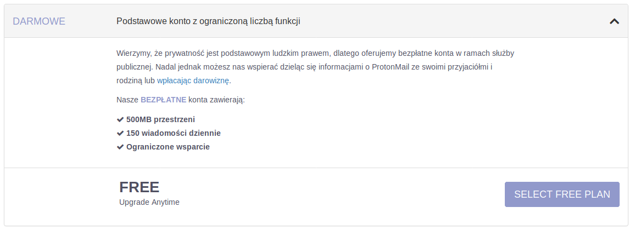Click the words "konta zawierają:"
The width and height of the screenshot is (635, 230).
click(216, 100)
